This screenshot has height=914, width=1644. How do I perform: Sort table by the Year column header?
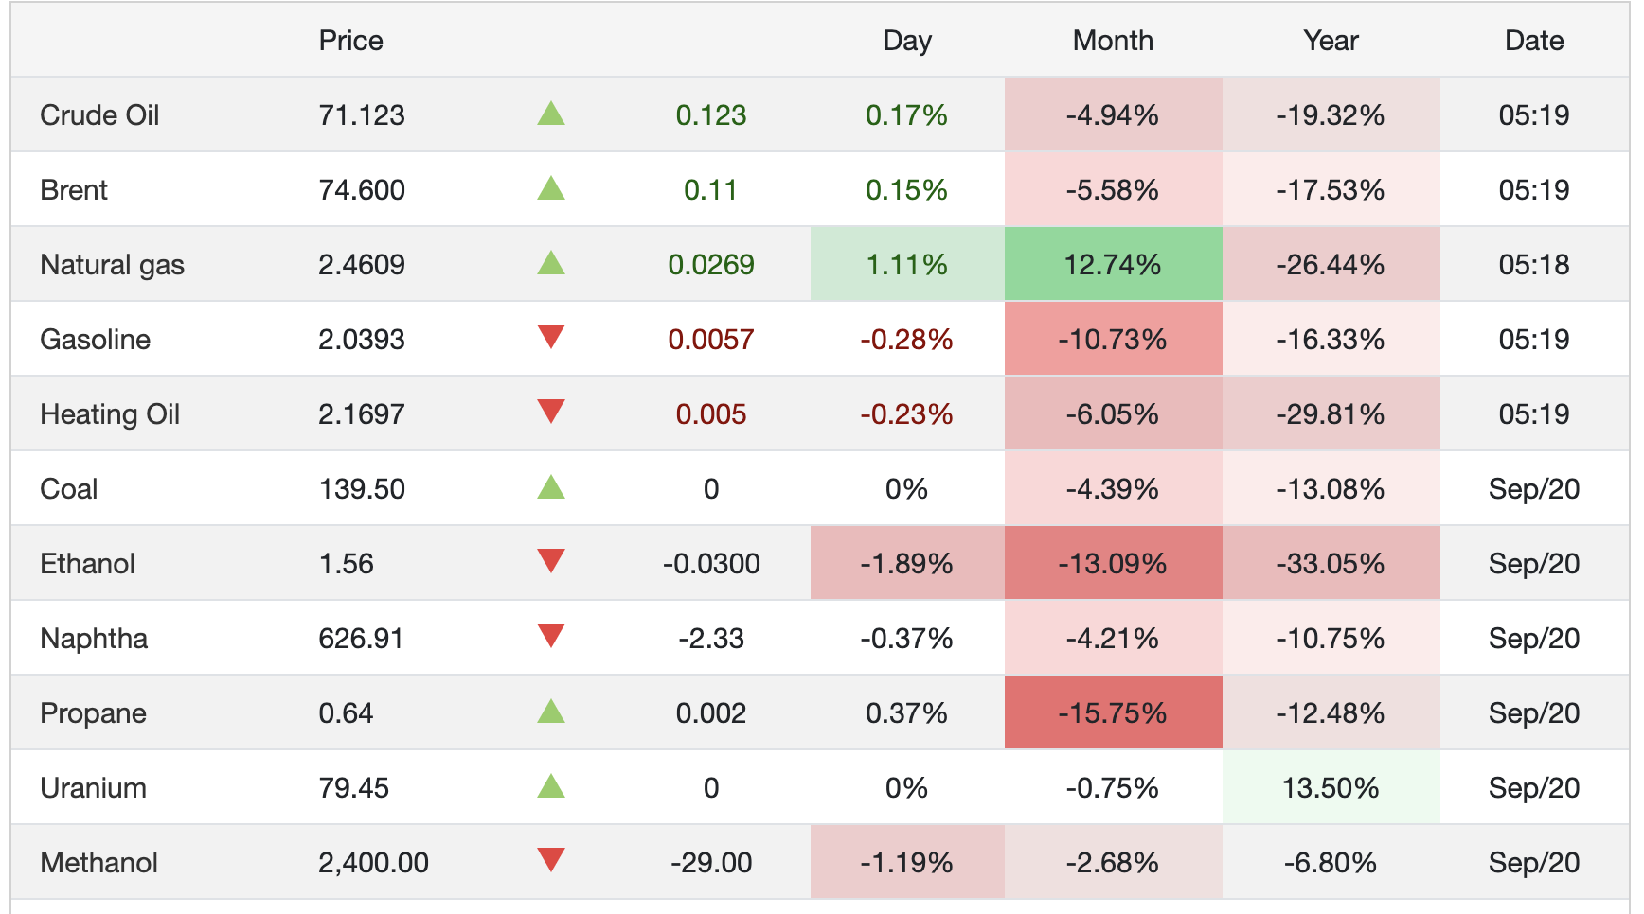(1331, 41)
